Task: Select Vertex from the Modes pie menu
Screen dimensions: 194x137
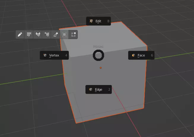Action: pyautogui.click(x=54, y=55)
